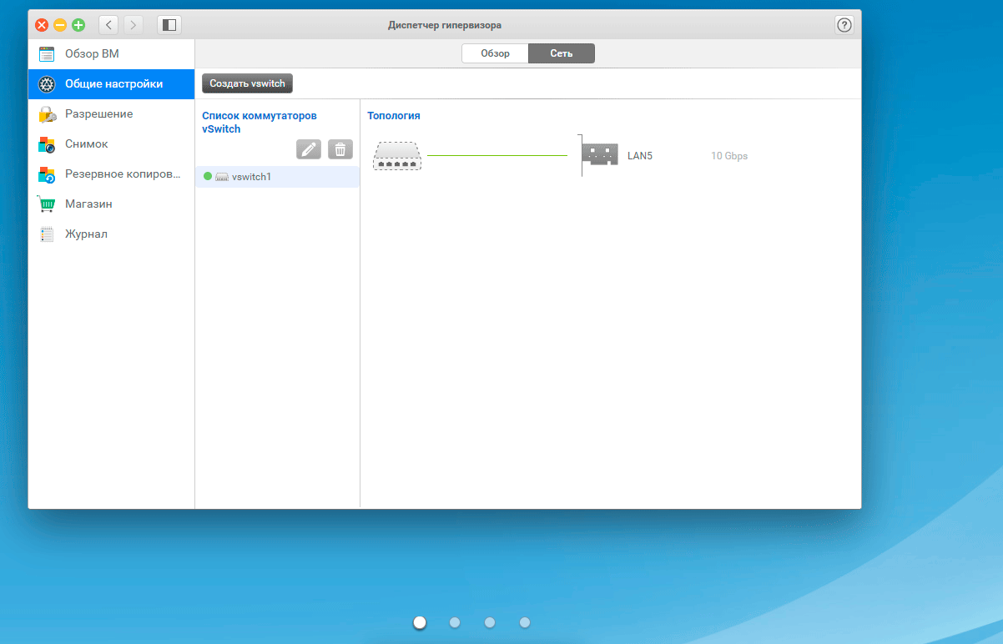Click the Снимок camera icon
This screenshot has width=1003, height=644.
point(47,144)
